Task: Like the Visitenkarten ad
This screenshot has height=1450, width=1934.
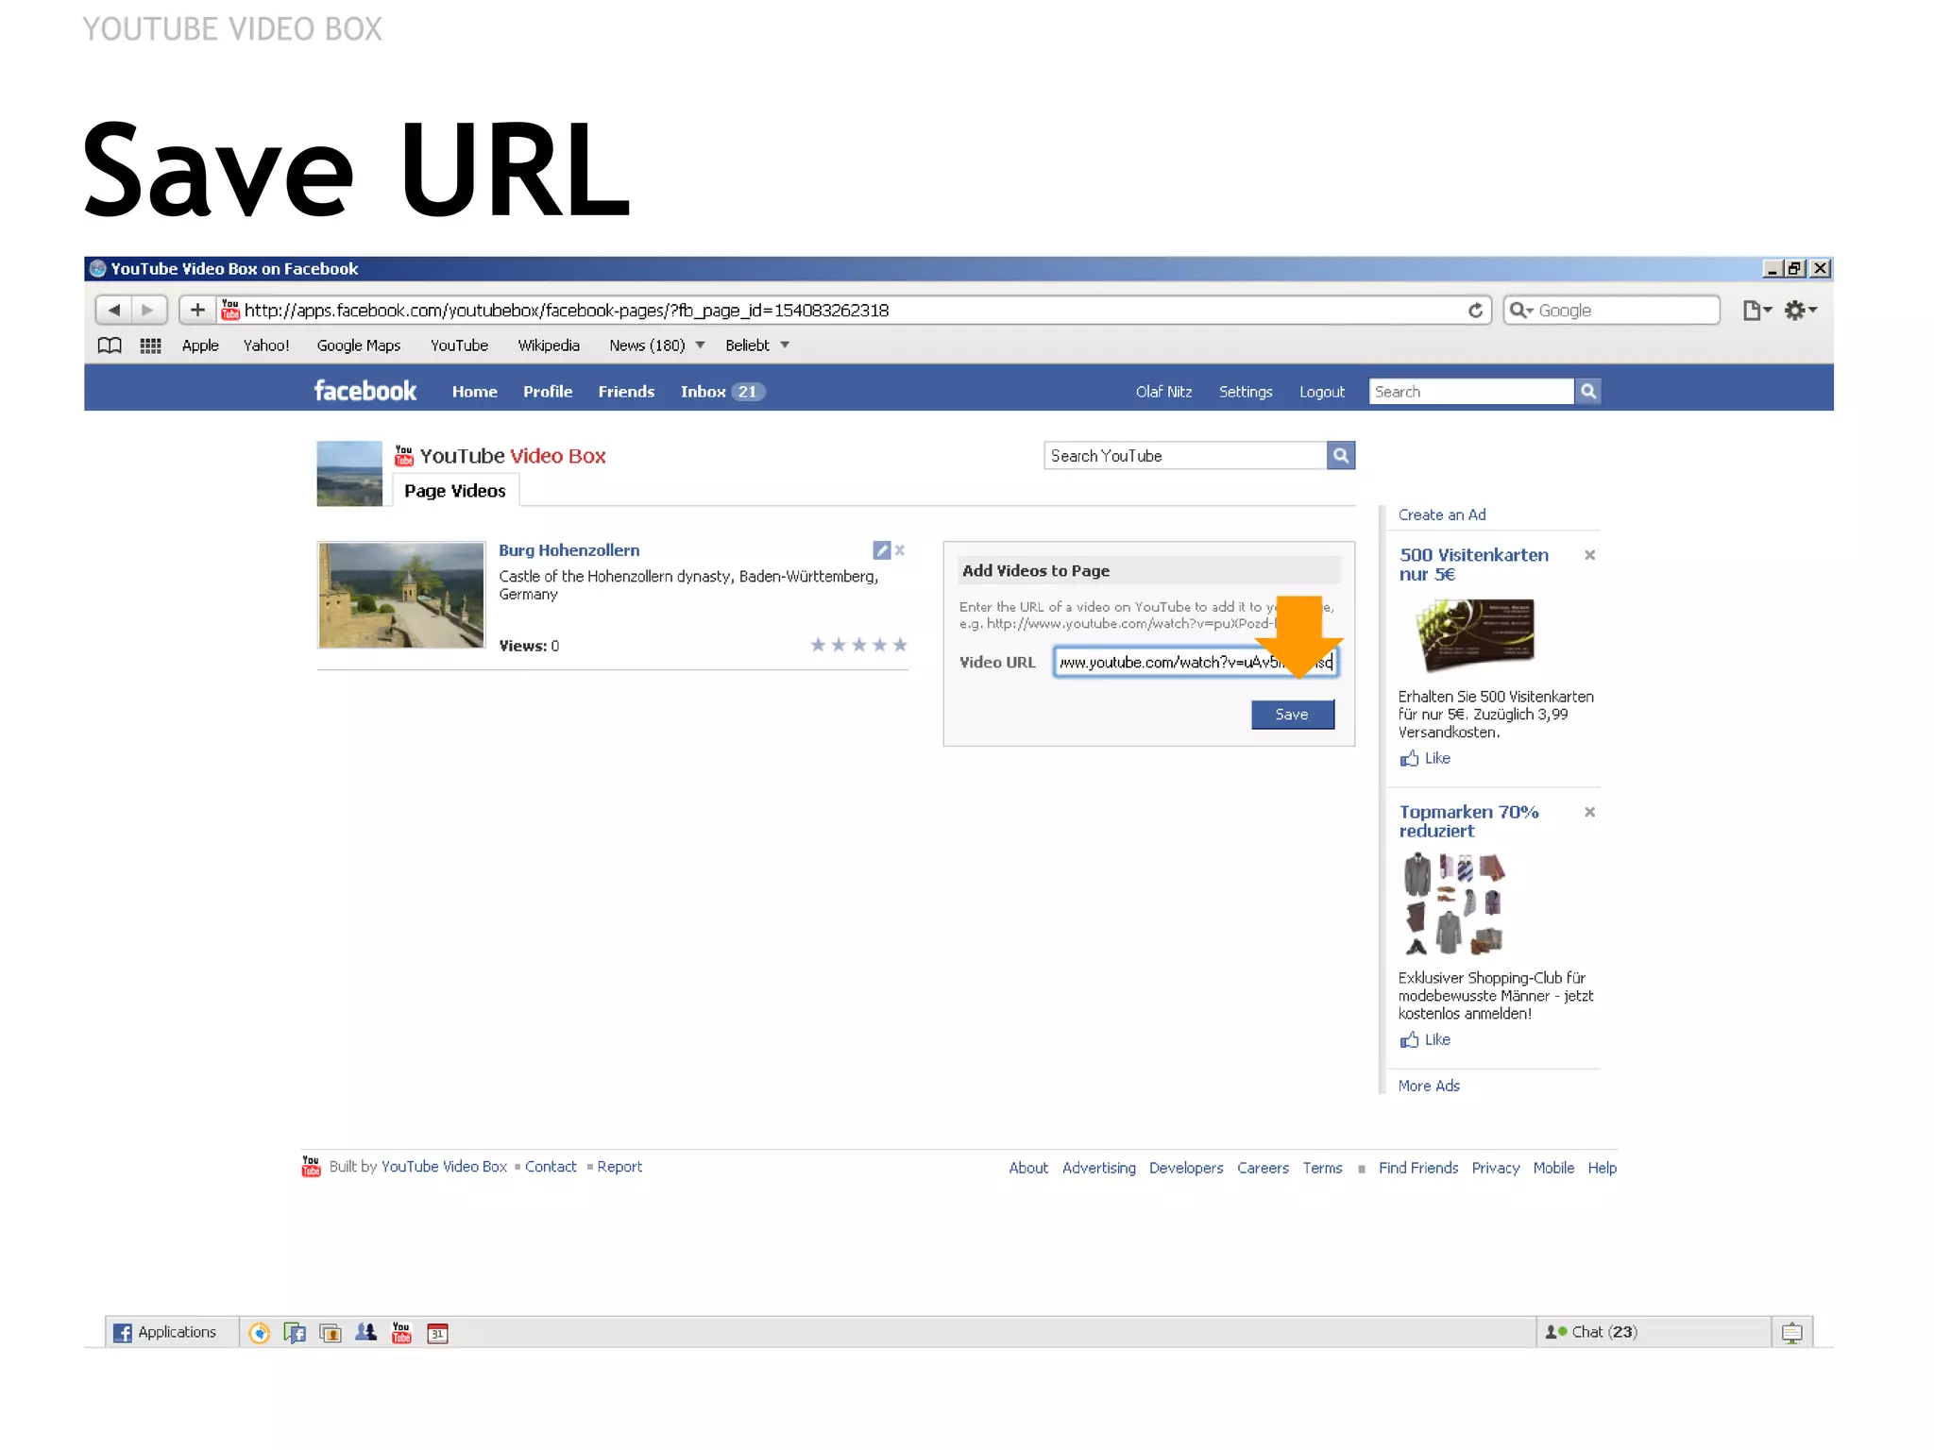Action: coord(1425,758)
